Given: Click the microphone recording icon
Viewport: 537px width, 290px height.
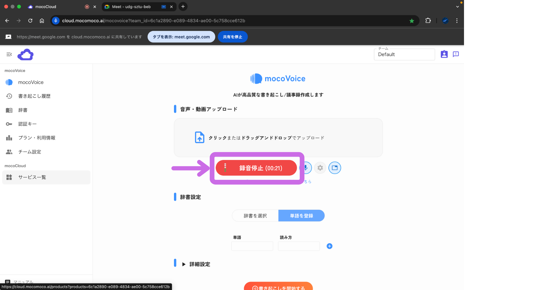Looking at the screenshot, I should (306, 168).
